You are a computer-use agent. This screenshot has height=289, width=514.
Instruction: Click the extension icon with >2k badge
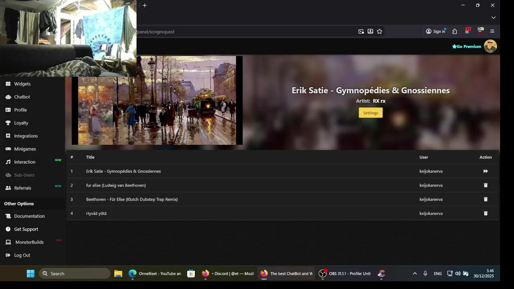pyautogui.click(x=480, y=31)
